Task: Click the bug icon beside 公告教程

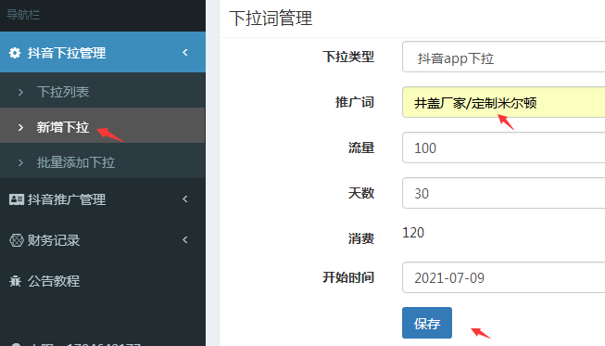Action: pyautogui.click(x=16, y=281)
